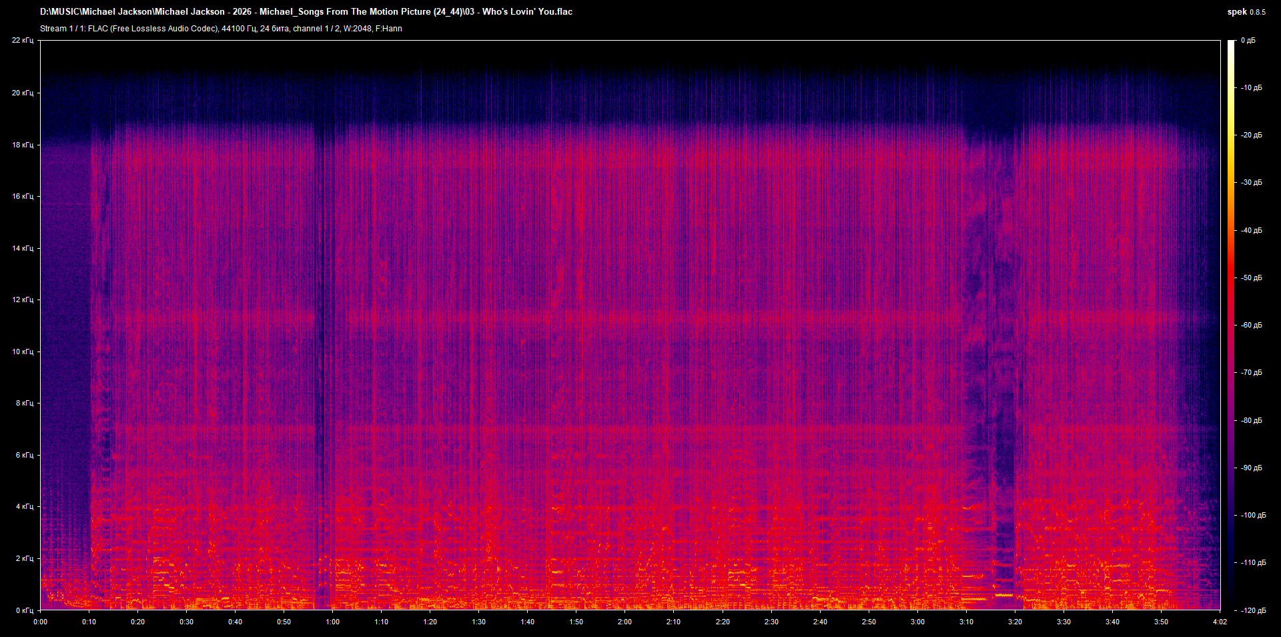Click the -30 дБ level label
The width and height of the screenshot is (1281, 637).
pos(1251,182)
